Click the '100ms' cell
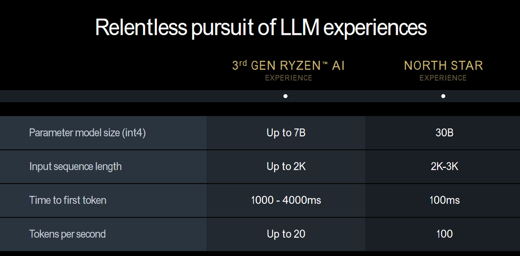Image resolution: width=520 pixels, height=256 pixels. 444,200
